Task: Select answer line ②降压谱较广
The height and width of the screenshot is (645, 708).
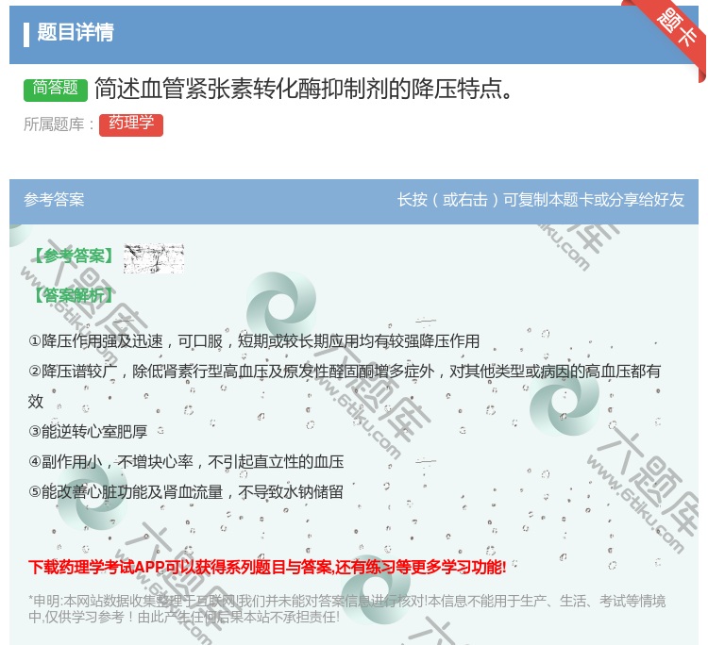Action: 345,386
